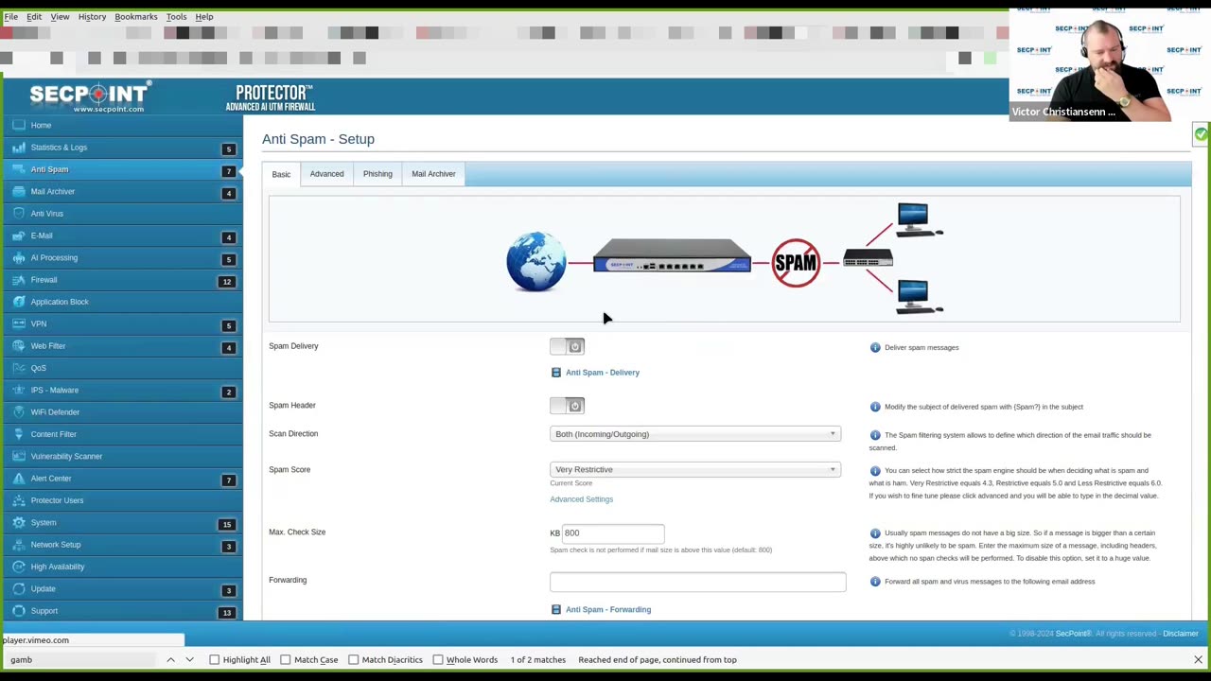The width and height of the screenshot is (1211, 681).
Task: Open the browser Bookmarks menu
Action: click(136, 16)
